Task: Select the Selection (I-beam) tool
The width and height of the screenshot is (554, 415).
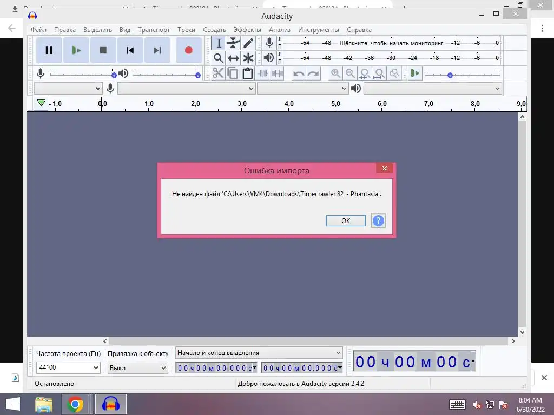Action: [219, 43]
